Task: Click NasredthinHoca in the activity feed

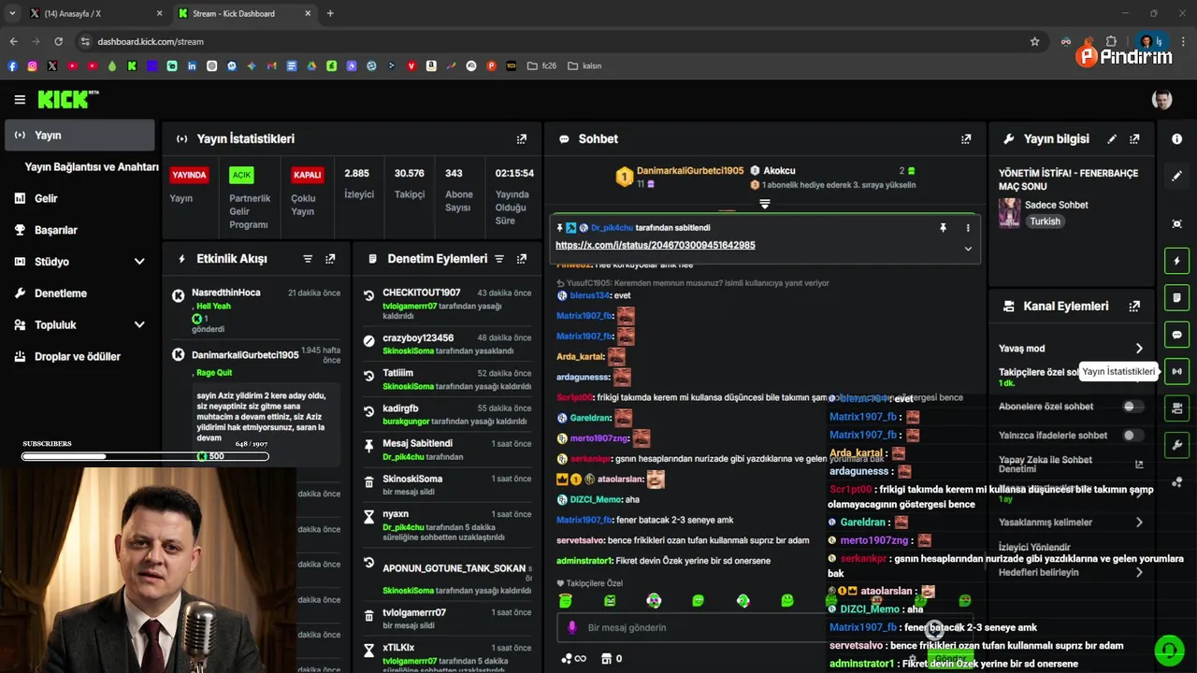Action: [228, 293]
